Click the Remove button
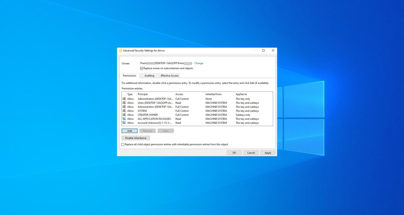 148,131
